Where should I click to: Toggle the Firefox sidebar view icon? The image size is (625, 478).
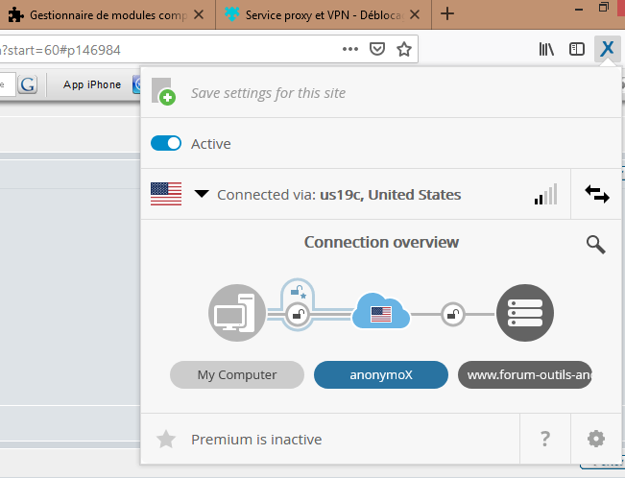point(576,50)
